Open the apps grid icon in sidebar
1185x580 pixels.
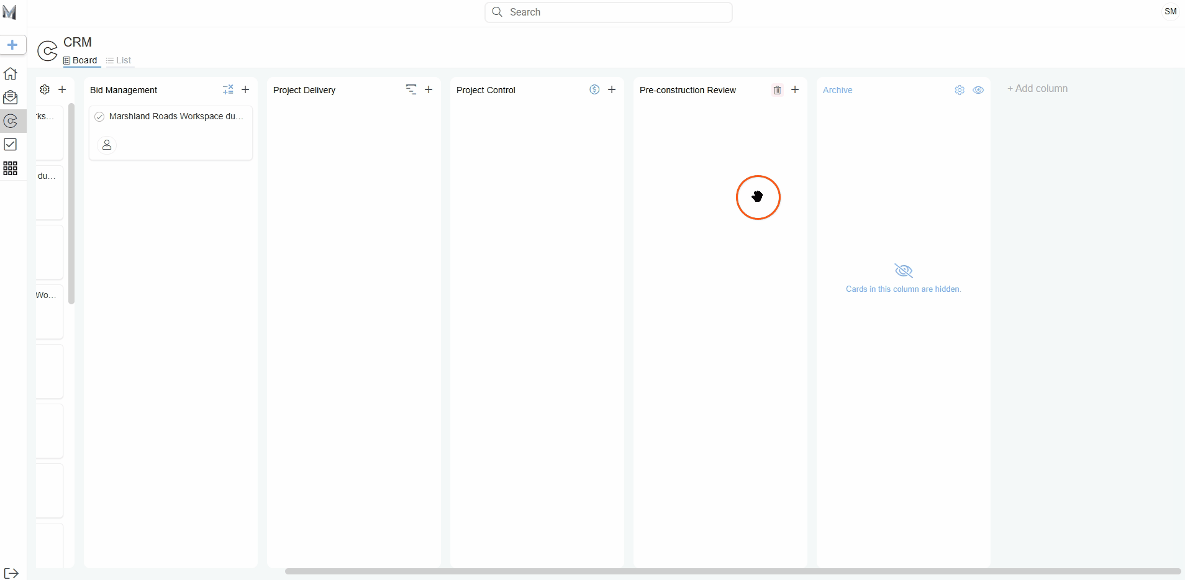pos(11,168)
